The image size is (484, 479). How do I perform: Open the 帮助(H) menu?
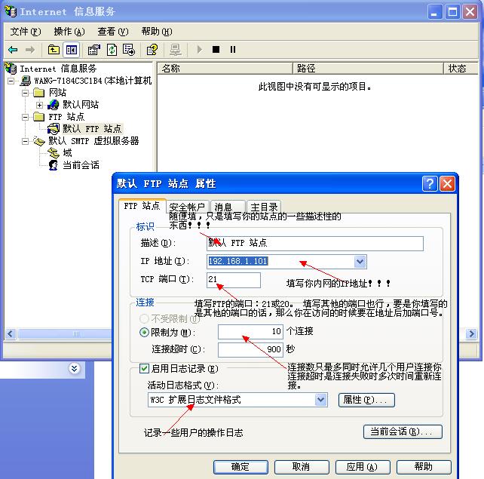tap(157, 32)
